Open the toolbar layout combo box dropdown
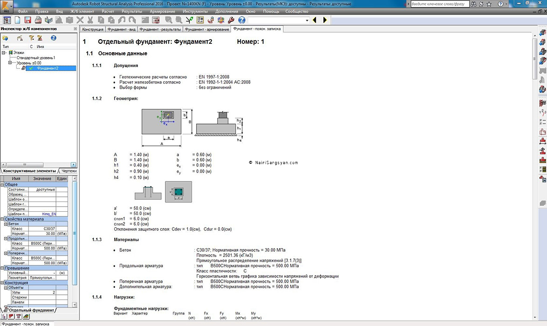Viewport: 547px width, 326px height. tap(307, 21)
